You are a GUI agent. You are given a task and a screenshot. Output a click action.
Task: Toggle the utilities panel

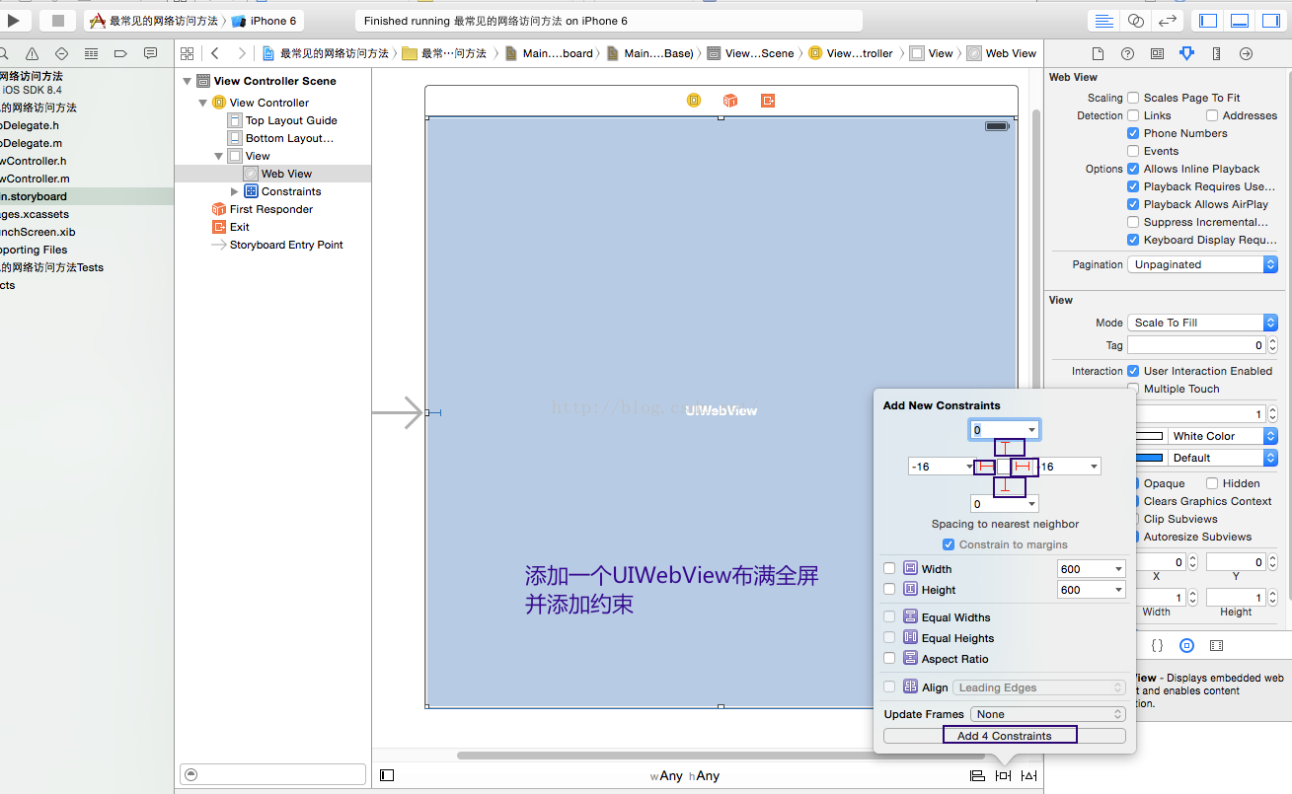(x=1272, y=21)
